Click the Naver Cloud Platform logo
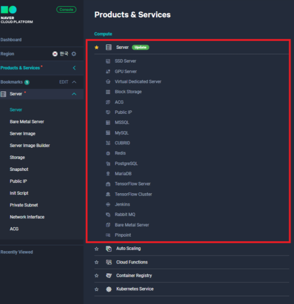Image resolution: width=294 pixels, height=304 pixels. [17, 15]
